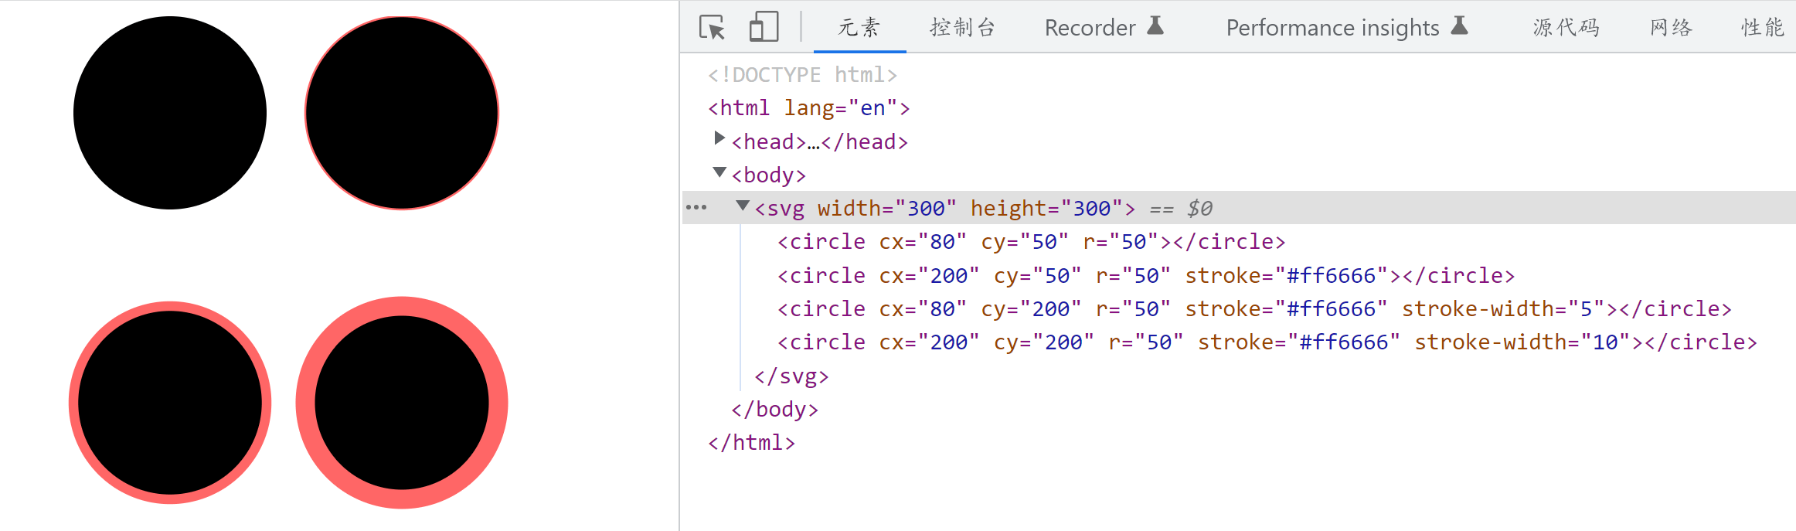
Task: Select the circle cx="200" cy="50" stroke row
Action: (1145, 275)
